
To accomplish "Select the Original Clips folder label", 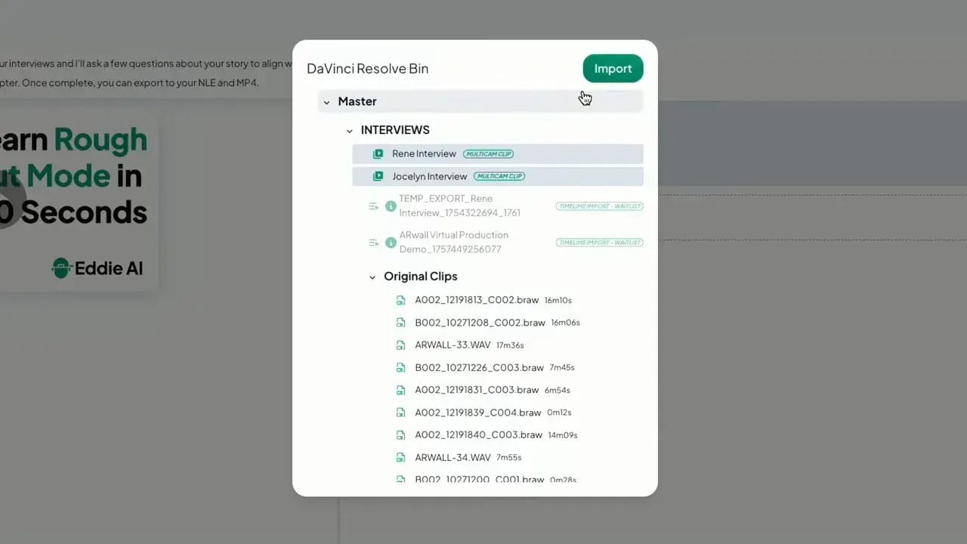I will point(421,277).
